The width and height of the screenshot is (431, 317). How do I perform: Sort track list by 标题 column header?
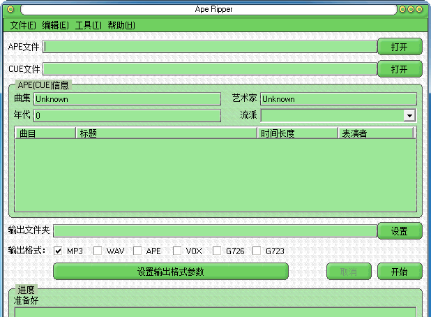(x=166, y=133)
